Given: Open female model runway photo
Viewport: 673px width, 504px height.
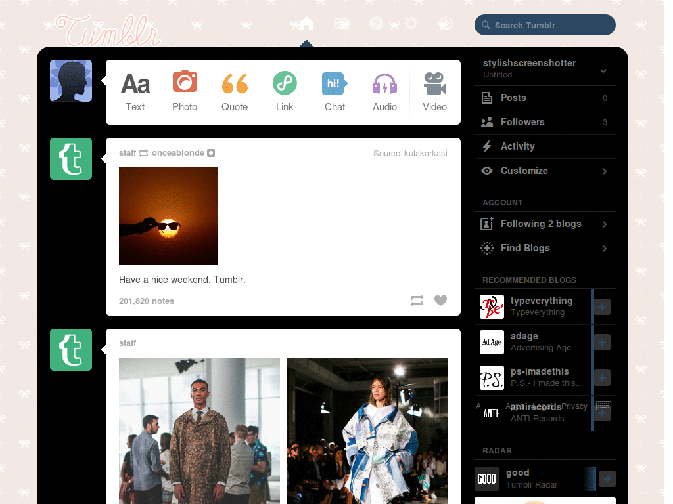Looking at the screenshot, I should point(367,431).
